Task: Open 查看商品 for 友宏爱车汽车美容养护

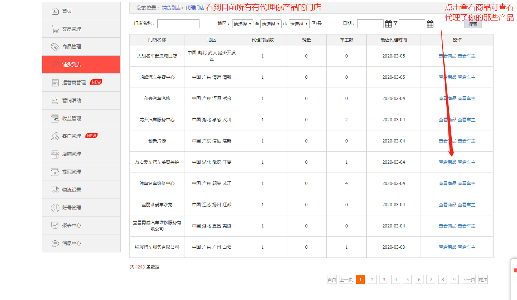Action: point(447,162)
